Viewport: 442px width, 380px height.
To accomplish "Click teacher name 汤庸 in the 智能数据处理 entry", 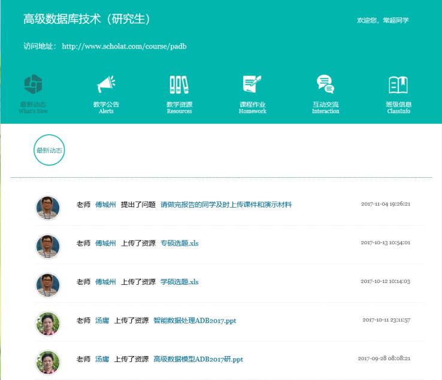I will pos(102,321).
